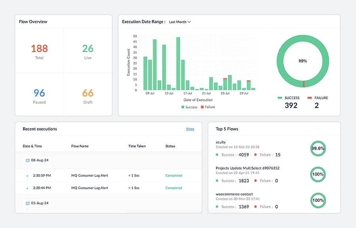The image size is (356, 228).
Task: Open the Last Month date range dropdown
Action: pyautogui.click(x=179, y=22)
